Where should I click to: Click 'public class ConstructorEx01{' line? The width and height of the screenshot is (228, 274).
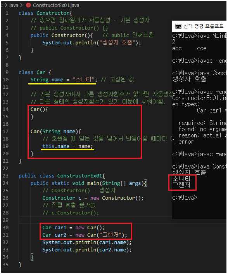click(62, 176)
